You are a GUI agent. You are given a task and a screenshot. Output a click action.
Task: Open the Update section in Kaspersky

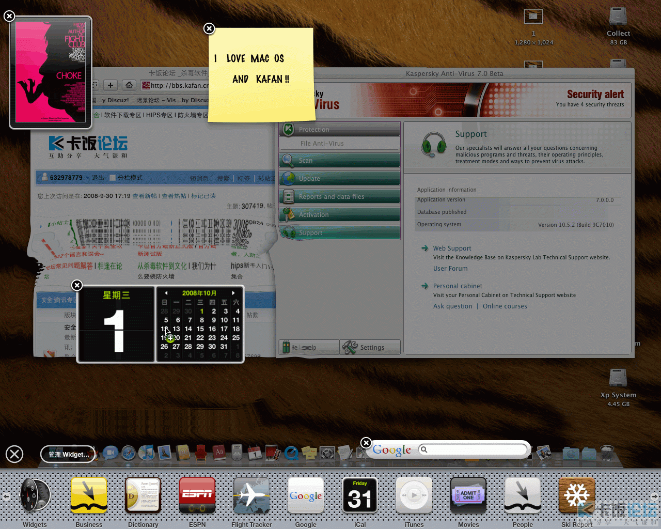(340, 178)
